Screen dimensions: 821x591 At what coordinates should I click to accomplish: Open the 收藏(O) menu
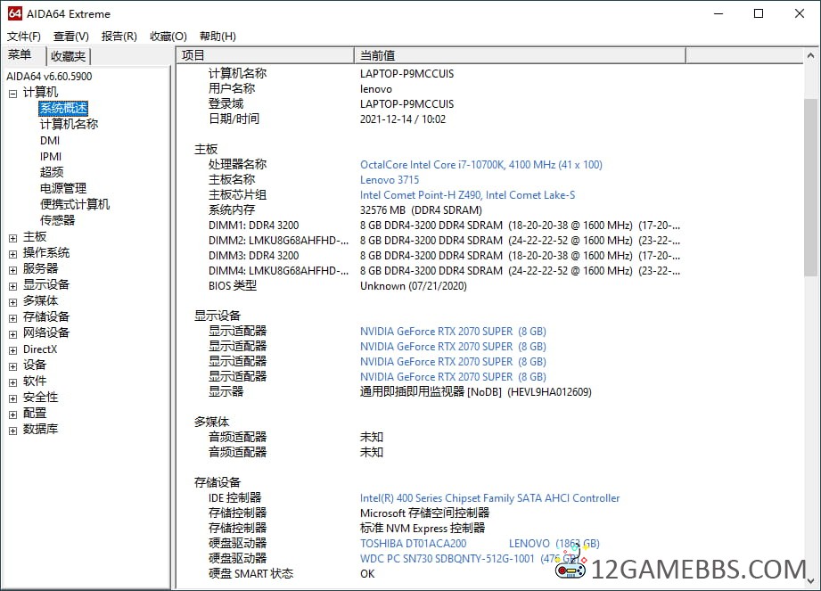tap(168, 37)
